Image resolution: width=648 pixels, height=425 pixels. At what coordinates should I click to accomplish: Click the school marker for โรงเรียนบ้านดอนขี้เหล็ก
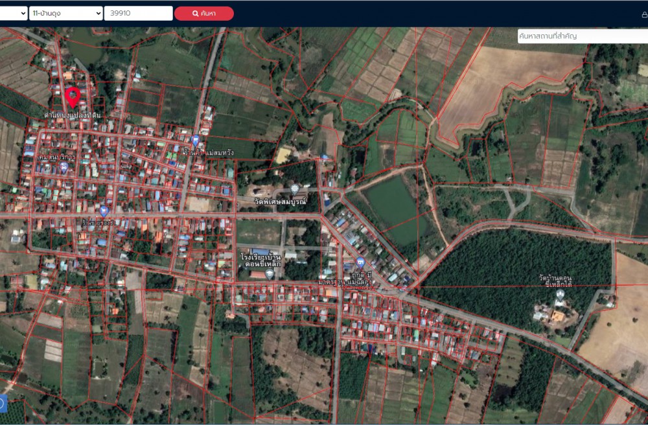click(270, 274)
